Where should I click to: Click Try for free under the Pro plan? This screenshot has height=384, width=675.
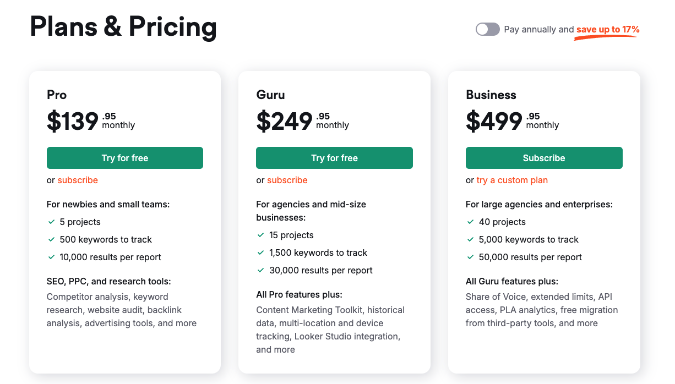tap(124, 158)
